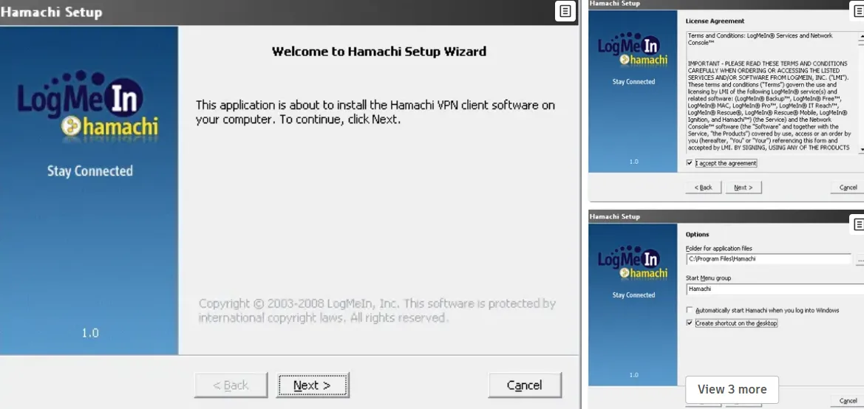Click the LogMeIn Hamachi logo in the Welcome wizard
864x409 pixels.
[x=88, y=105]
